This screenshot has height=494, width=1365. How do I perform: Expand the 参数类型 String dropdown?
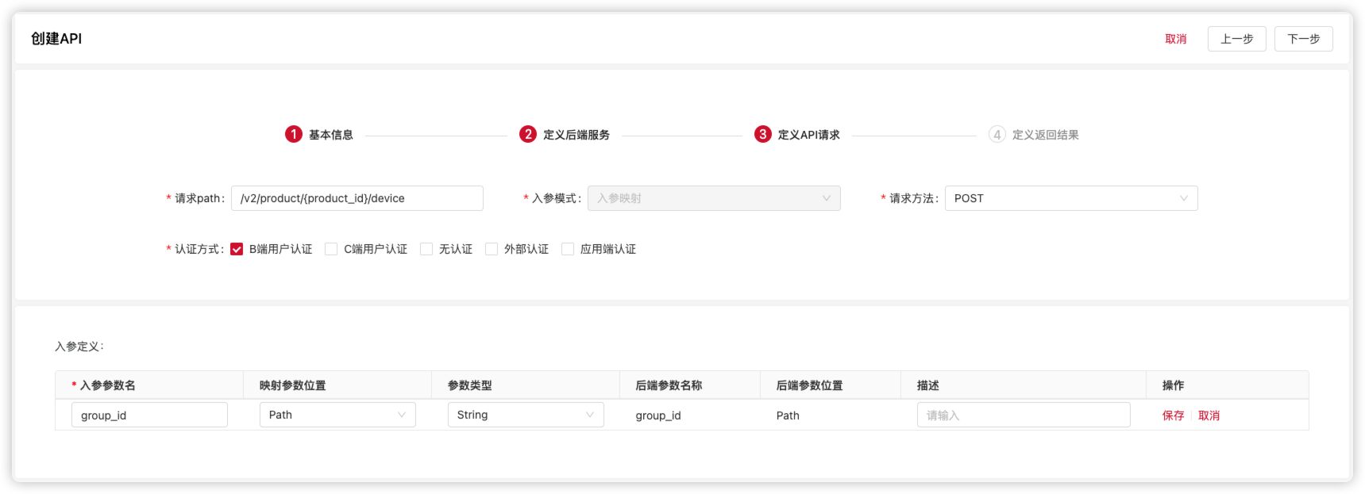click(525, 415)
